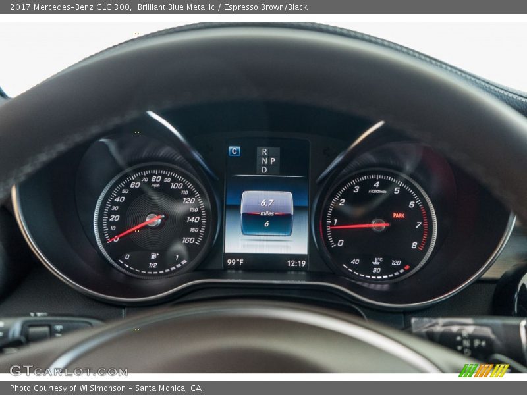Image resolution: width=527 pixels, height=395 pixels.
Task: Click the blue C drive mode icon
Action: pyautogui.click(x=235, y=151)
